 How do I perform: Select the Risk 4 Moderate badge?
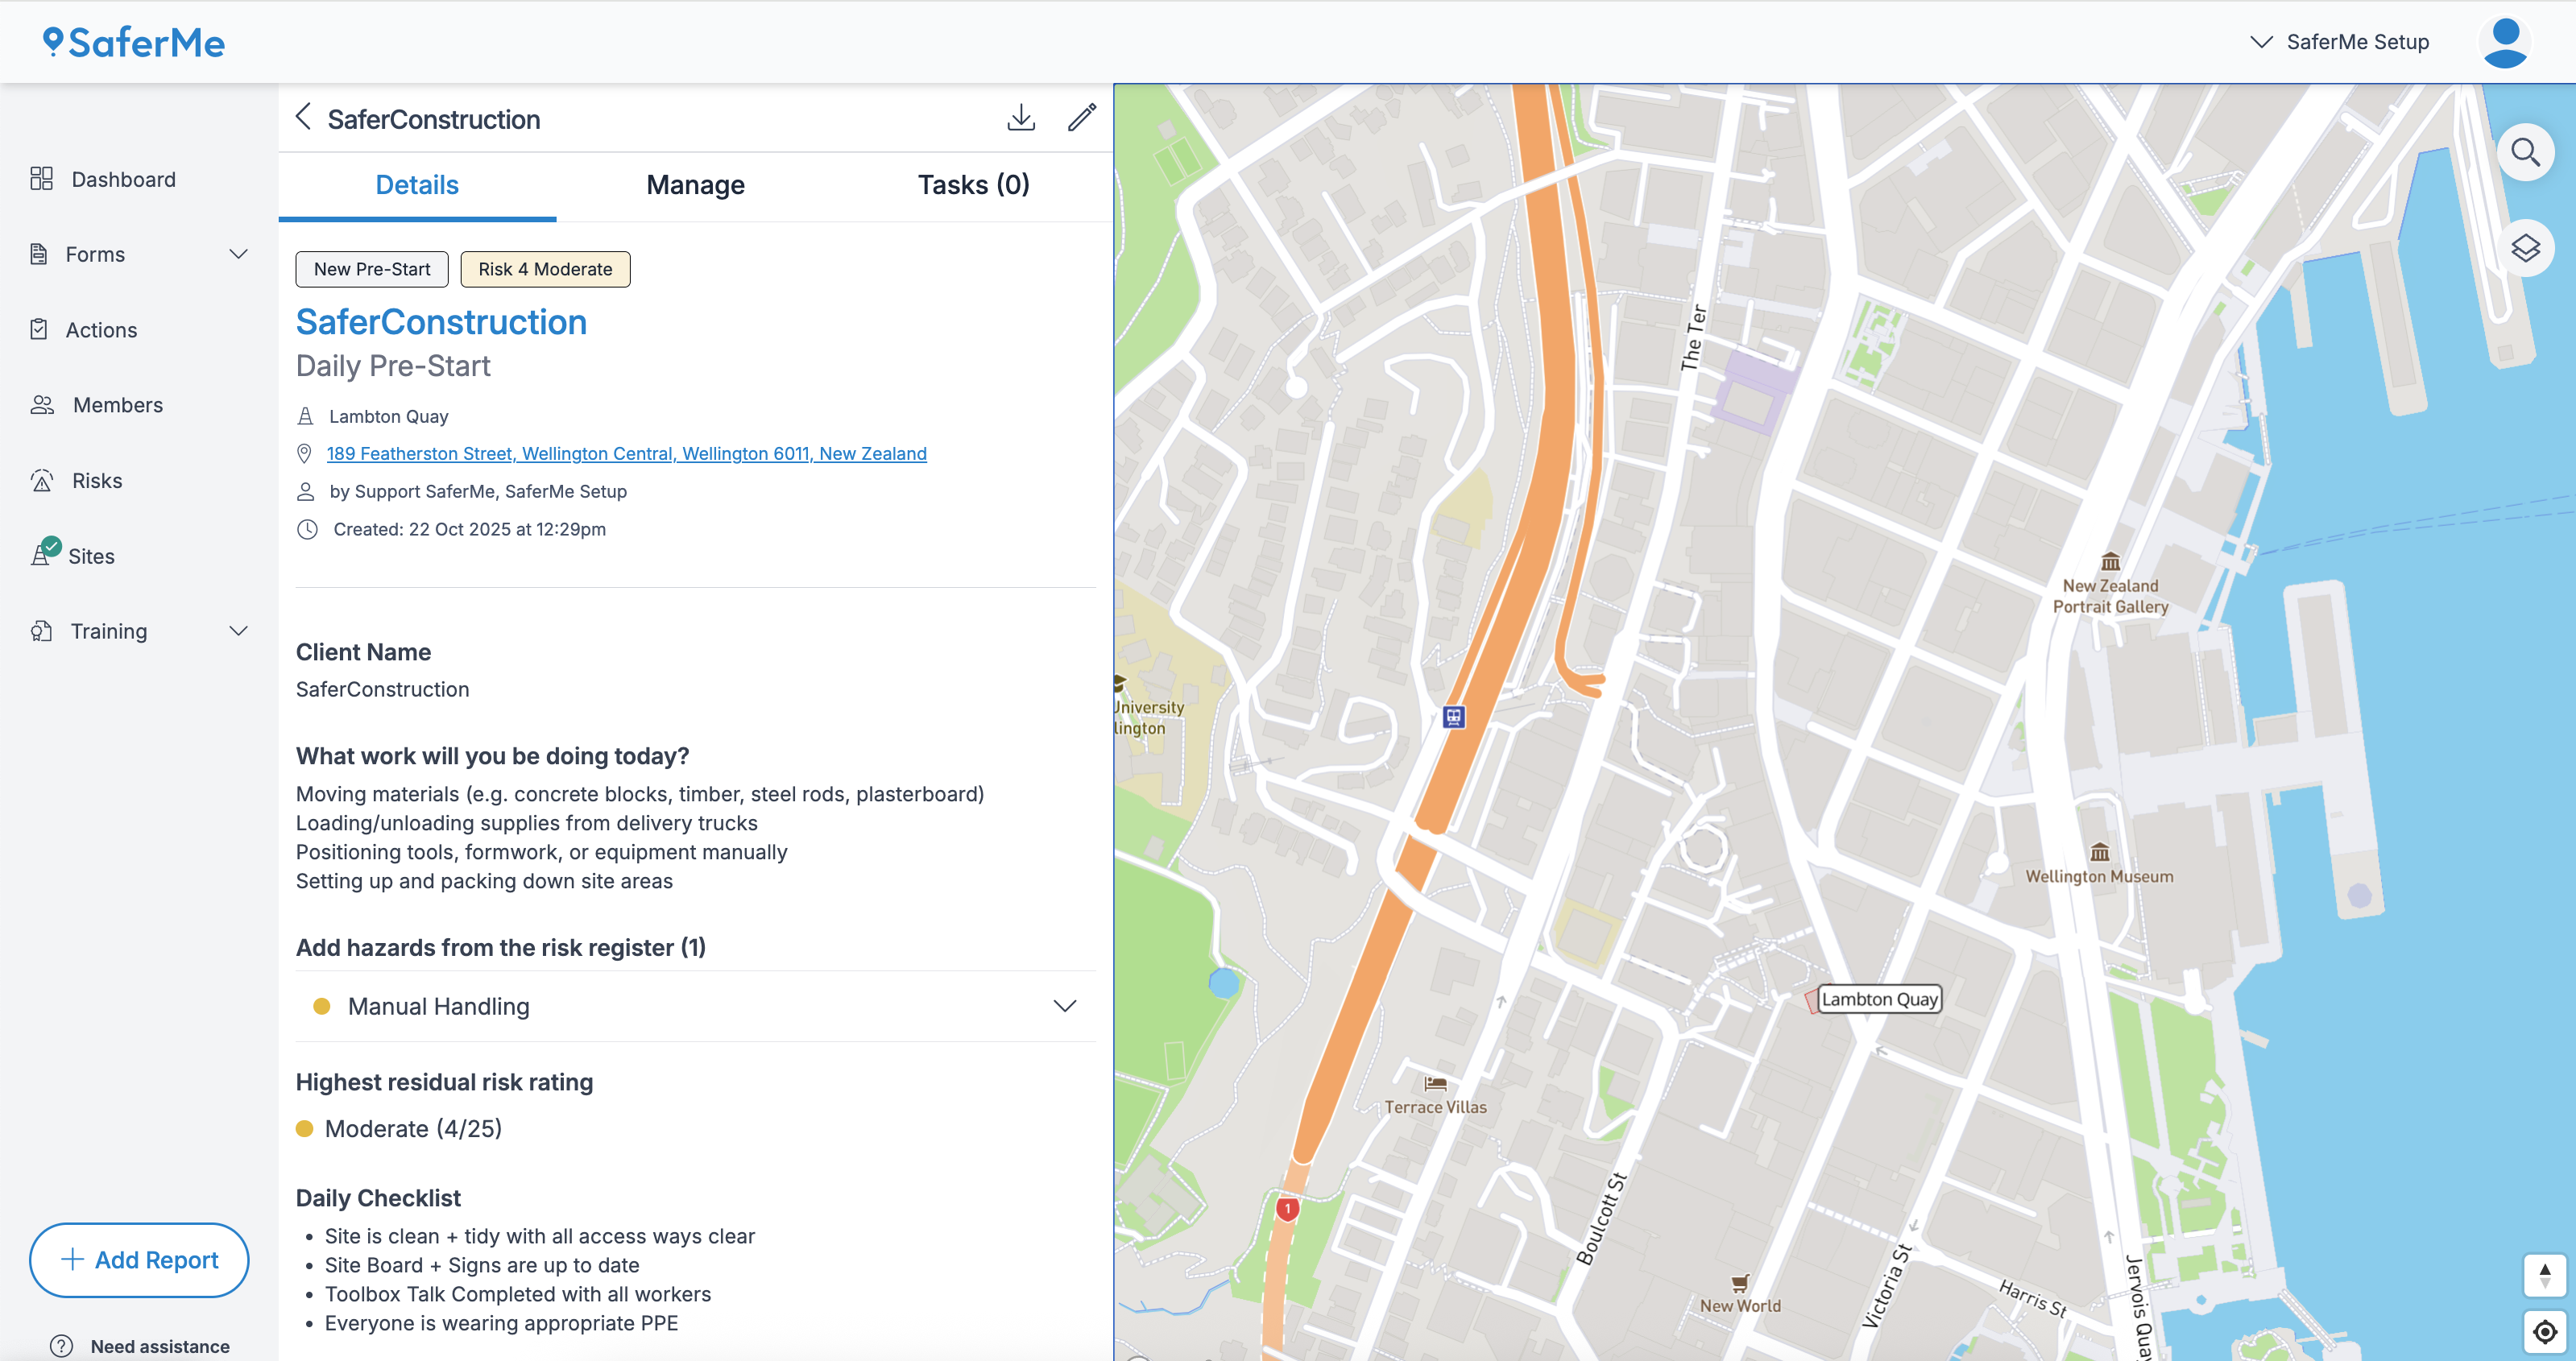click(x=544, y=269)
